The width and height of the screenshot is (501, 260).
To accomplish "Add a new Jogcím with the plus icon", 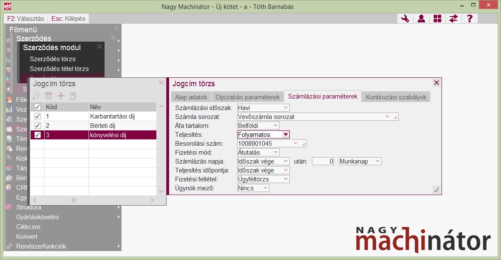I will (61, 96).
